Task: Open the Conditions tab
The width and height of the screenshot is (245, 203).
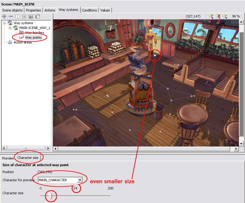Action: tap(89, 10)
